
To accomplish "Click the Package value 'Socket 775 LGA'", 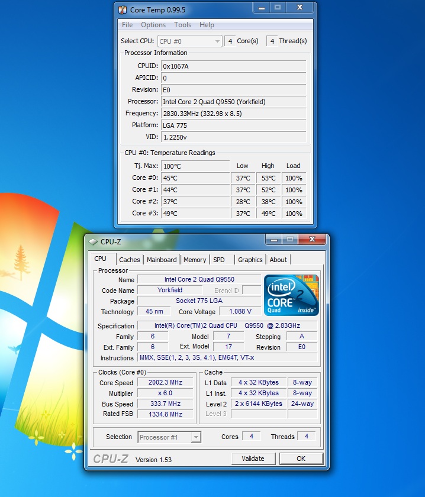I will coord(199,301).
